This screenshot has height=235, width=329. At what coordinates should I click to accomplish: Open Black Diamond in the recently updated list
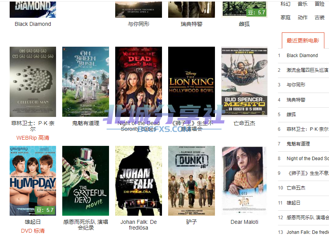pyautogui.click(x=302, y=56)
